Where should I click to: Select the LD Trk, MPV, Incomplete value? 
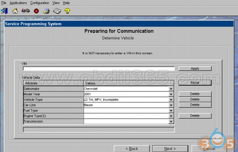[126, 100]
